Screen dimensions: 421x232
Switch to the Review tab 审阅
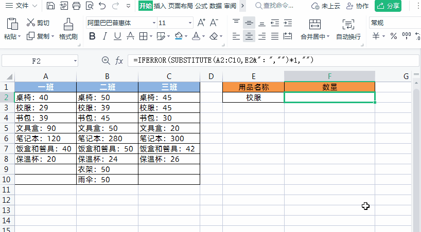point(230,6)
